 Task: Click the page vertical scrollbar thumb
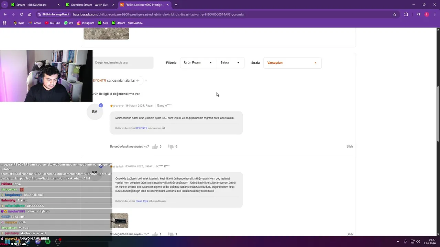438,114
